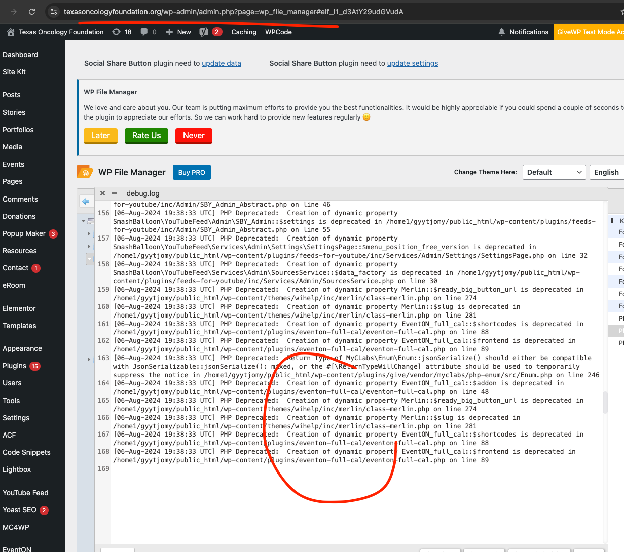Open the Popup Maker menu item
624x552 pixels.
click(x=24, y=233)
